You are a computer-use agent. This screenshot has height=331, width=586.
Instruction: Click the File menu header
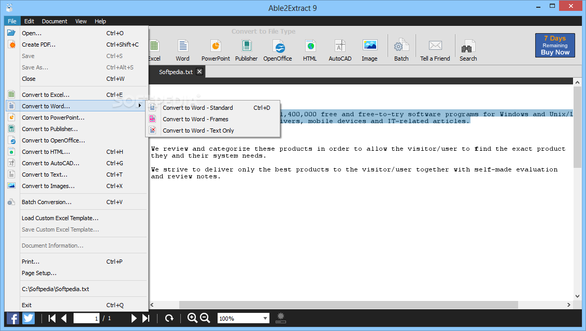pos(12,21)
